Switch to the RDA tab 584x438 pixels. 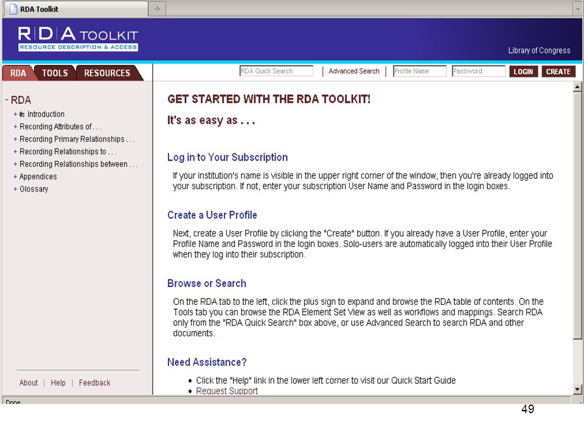coord(18,73)
